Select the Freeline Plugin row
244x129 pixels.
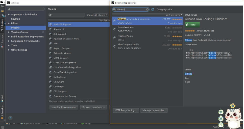point(147,38)
